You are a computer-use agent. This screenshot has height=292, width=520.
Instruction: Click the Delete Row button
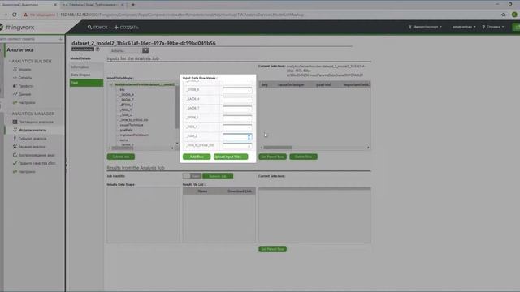click(x=303, y=157)
